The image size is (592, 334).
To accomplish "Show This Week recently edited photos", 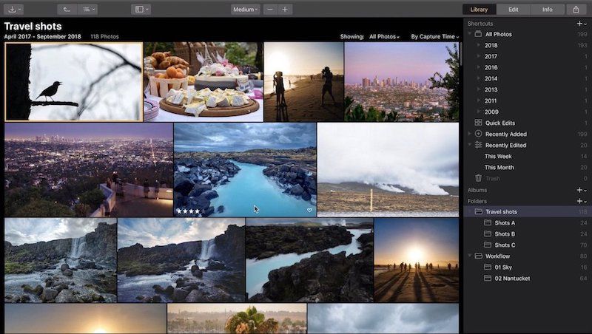I will 497,156.
